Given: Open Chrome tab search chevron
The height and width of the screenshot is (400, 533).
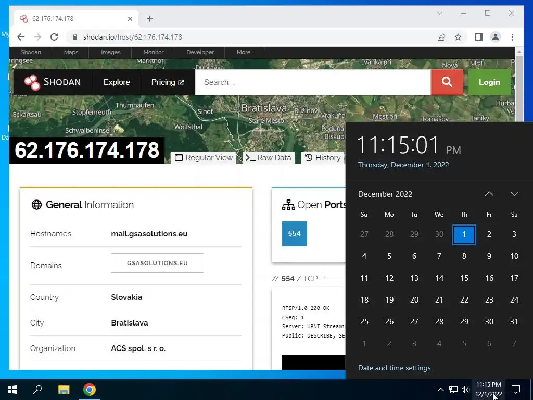Looking at the screenshot, I should (439, 13).
